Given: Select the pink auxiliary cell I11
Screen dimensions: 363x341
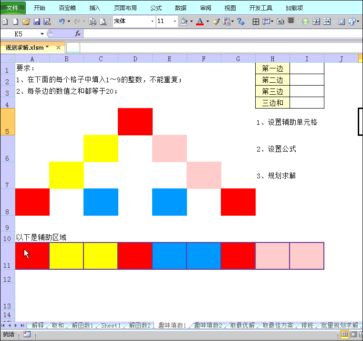Looking at the screenshot, I should [x=307, y=256].
